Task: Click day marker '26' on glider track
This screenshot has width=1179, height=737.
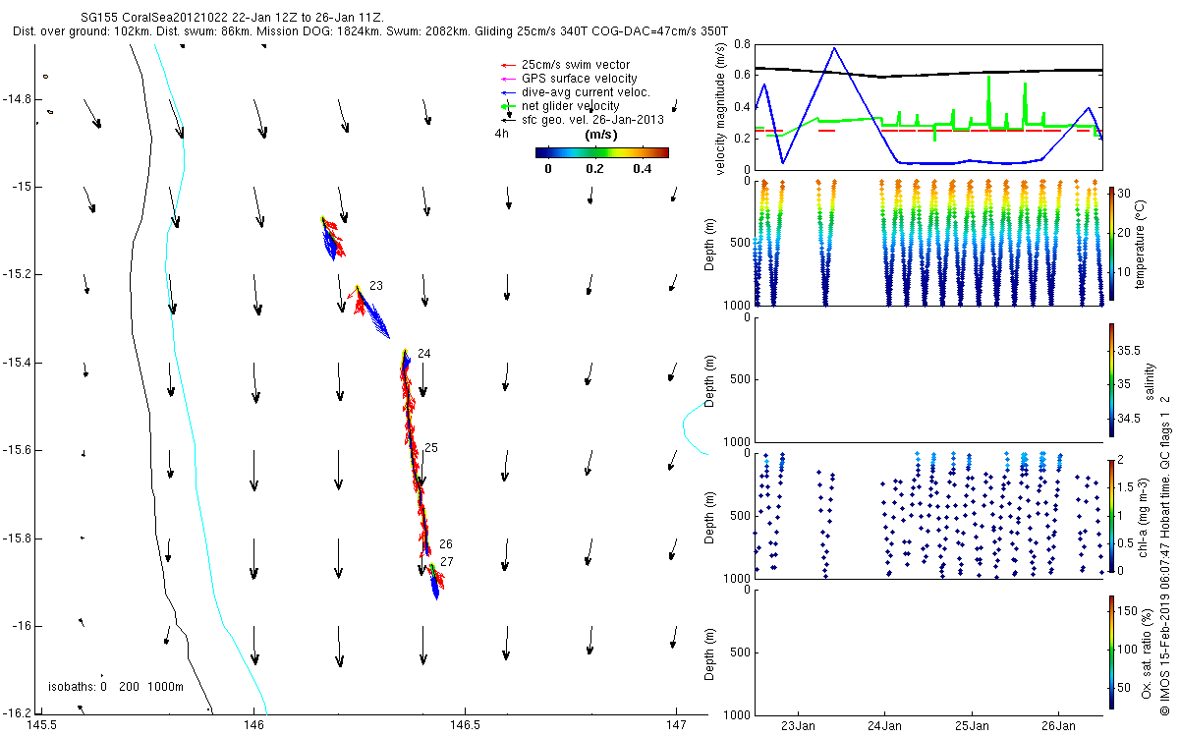Action: coord(446,544)
